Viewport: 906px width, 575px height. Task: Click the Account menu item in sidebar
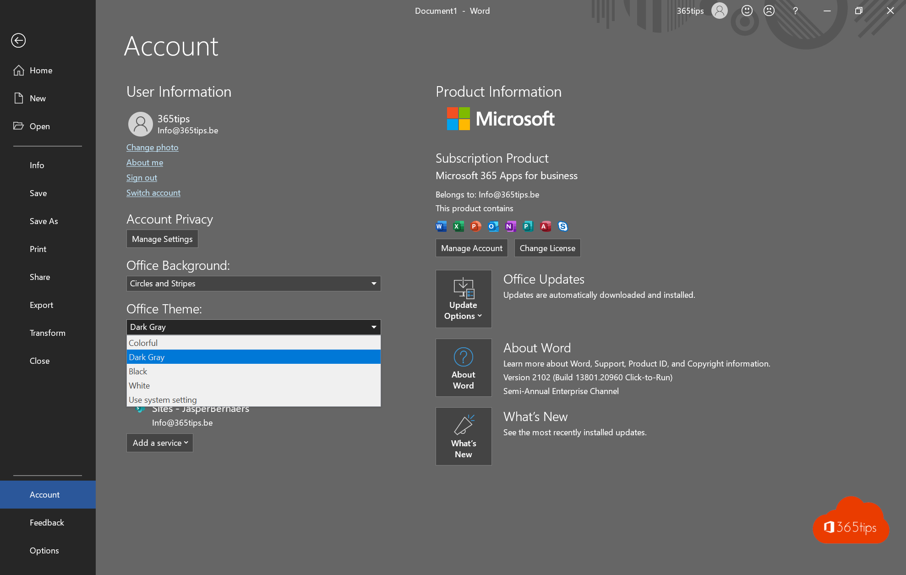(44, 494)
